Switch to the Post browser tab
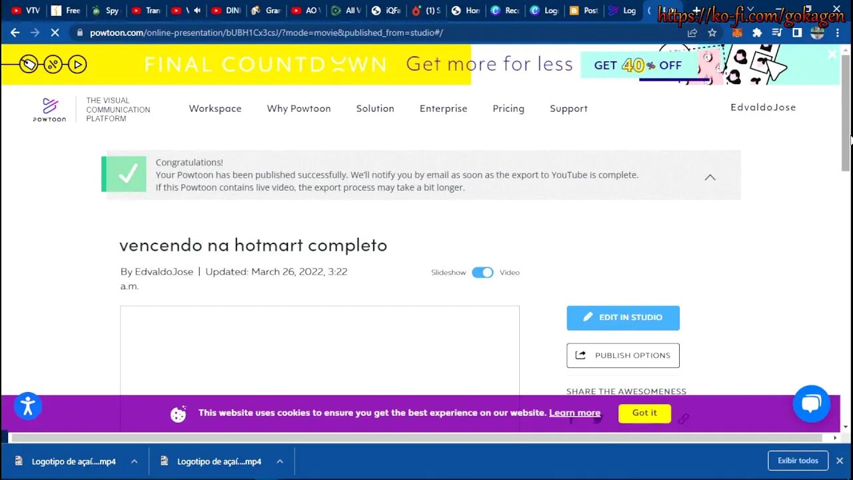The width and height of the screenshot is (853, 480). coord(584,11)
